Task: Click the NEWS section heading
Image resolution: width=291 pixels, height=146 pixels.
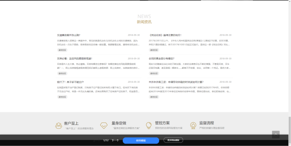Action: click(x=144, y=16)
